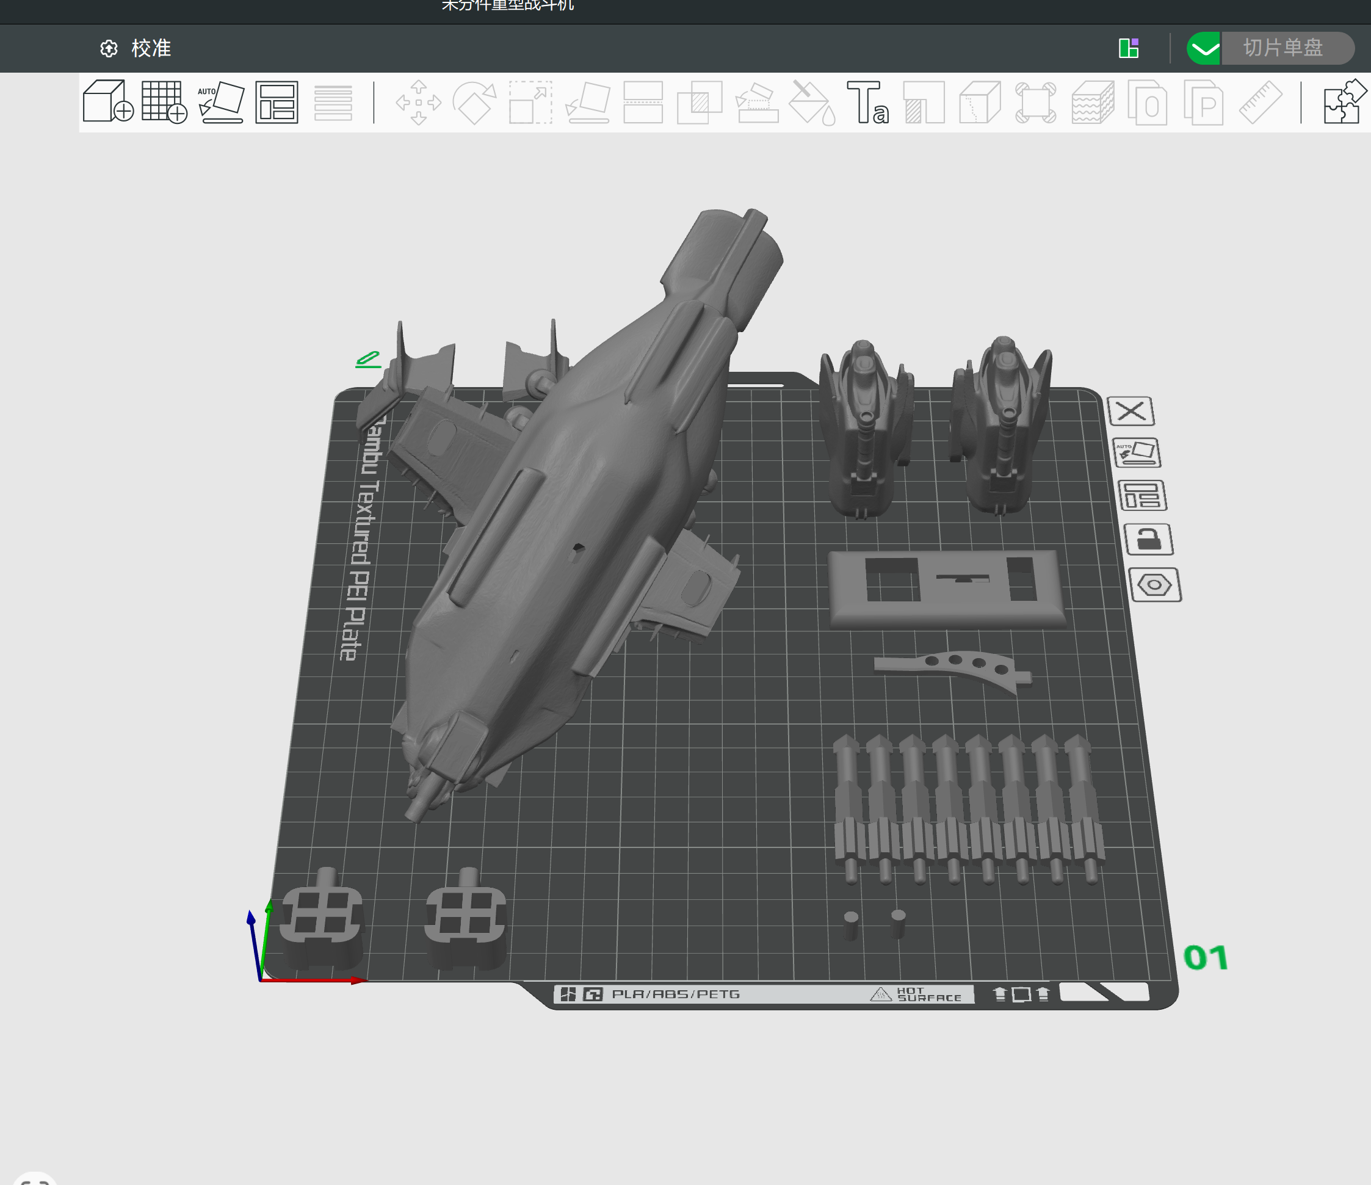
Task: Click the Add plate grid icon
Action: (x=164, y=102)
